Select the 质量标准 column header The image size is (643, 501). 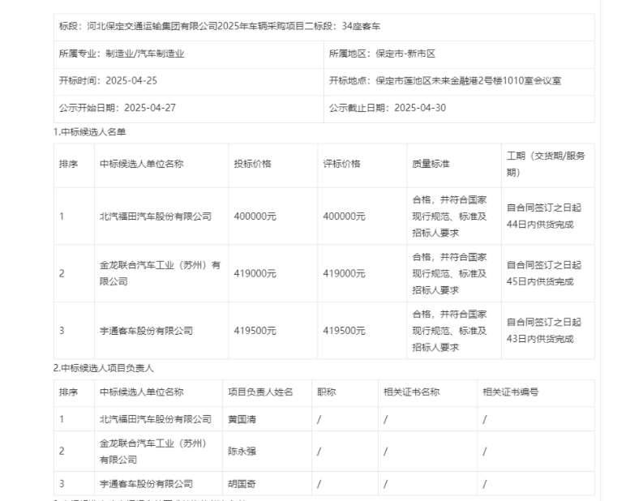pyautogui.click(x=431, y=164)
